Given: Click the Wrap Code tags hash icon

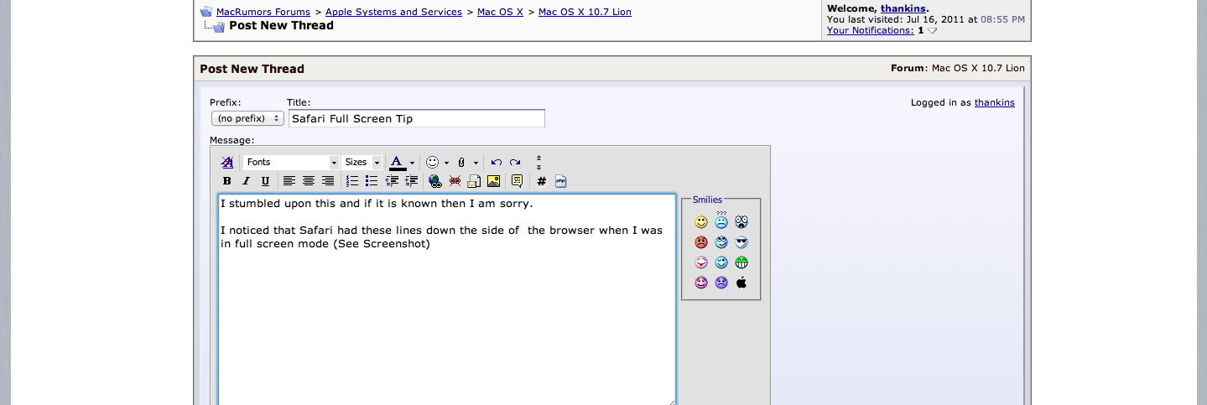Looking at the screenshot, I should (542, 181).
